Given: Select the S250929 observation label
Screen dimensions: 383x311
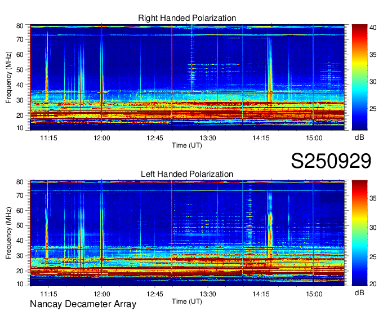Looking at the screenshot, I should pos(331,161).
